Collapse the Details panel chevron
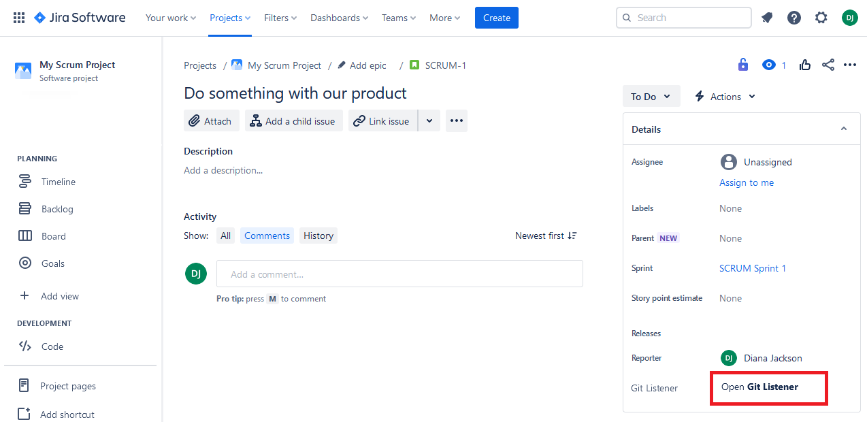Screen dimensions: 867x422 (x=844, y=129)
